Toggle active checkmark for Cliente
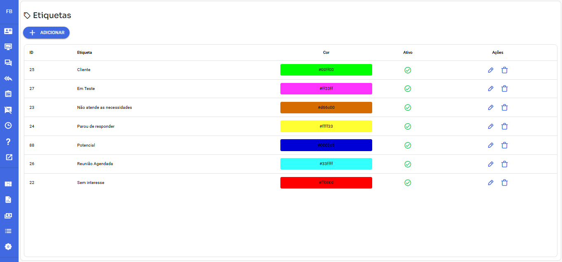This screenshot has width=562, height=262. click(408, 70)
